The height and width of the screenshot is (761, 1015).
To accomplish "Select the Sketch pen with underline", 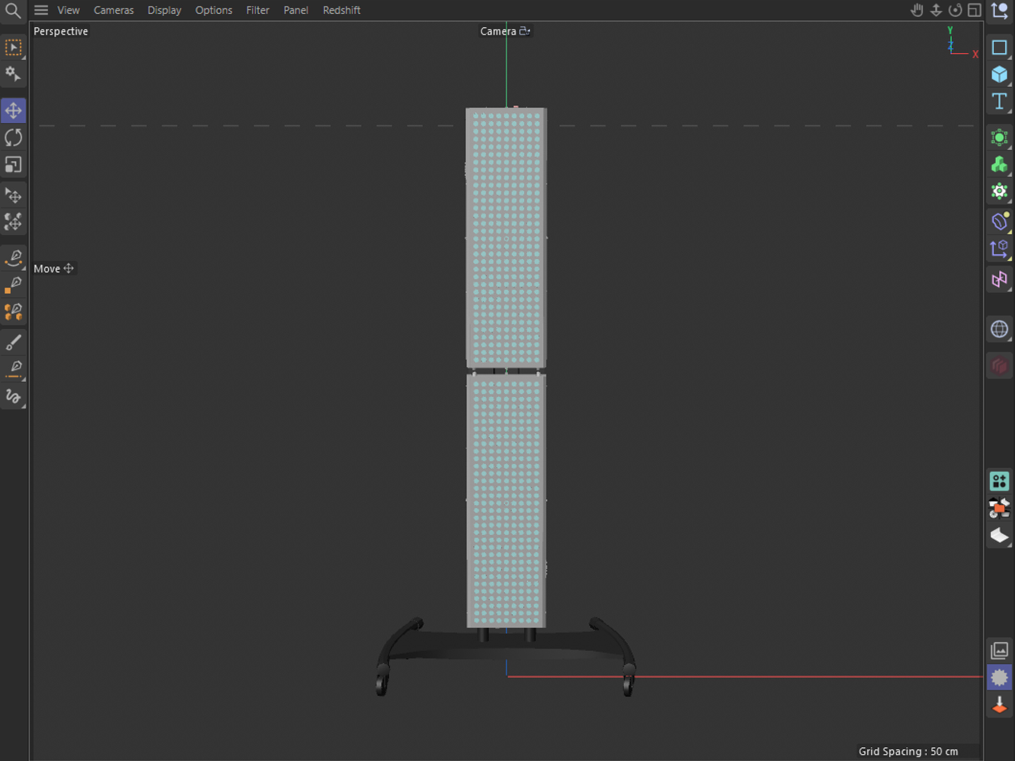I will coord(13,369).
